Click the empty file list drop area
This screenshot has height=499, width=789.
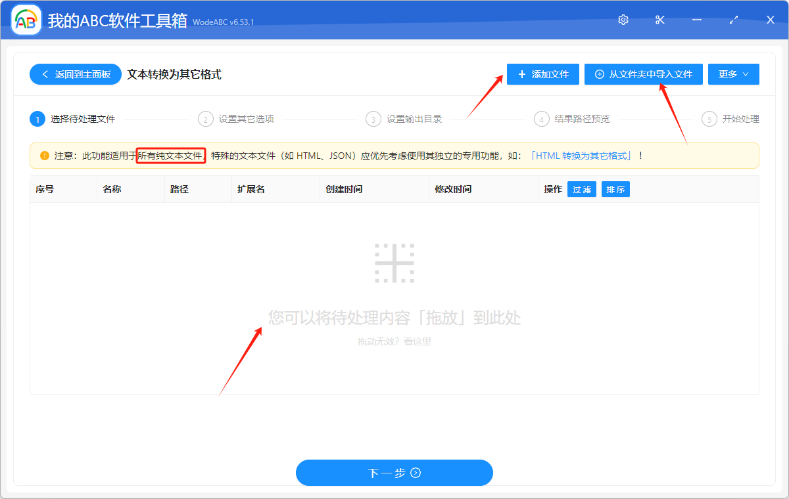394,295
